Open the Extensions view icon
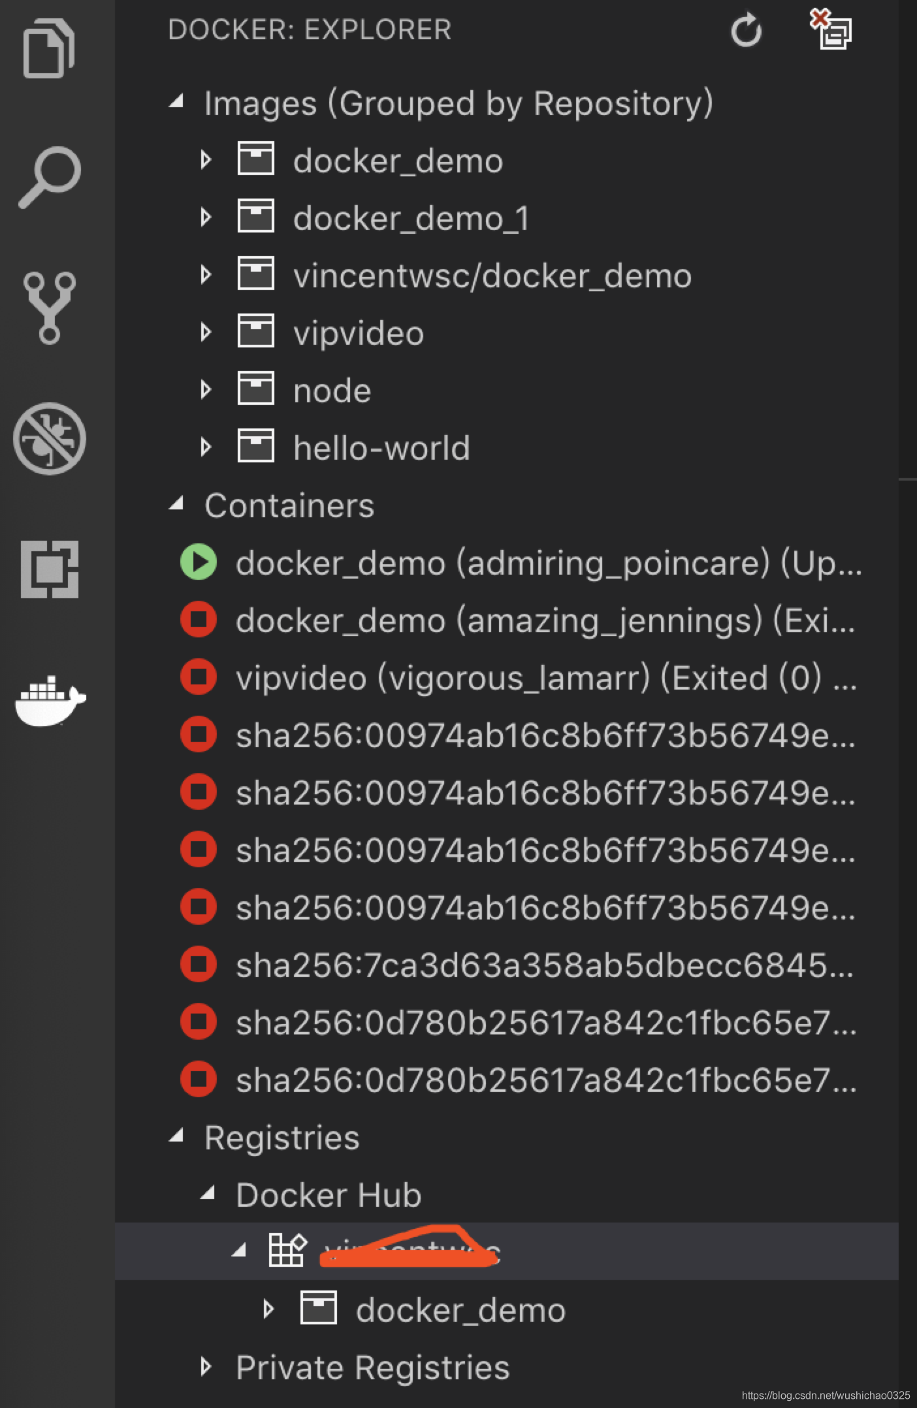Image resolution: width=917 pixels, height=1408 pixels. point(50,569)
